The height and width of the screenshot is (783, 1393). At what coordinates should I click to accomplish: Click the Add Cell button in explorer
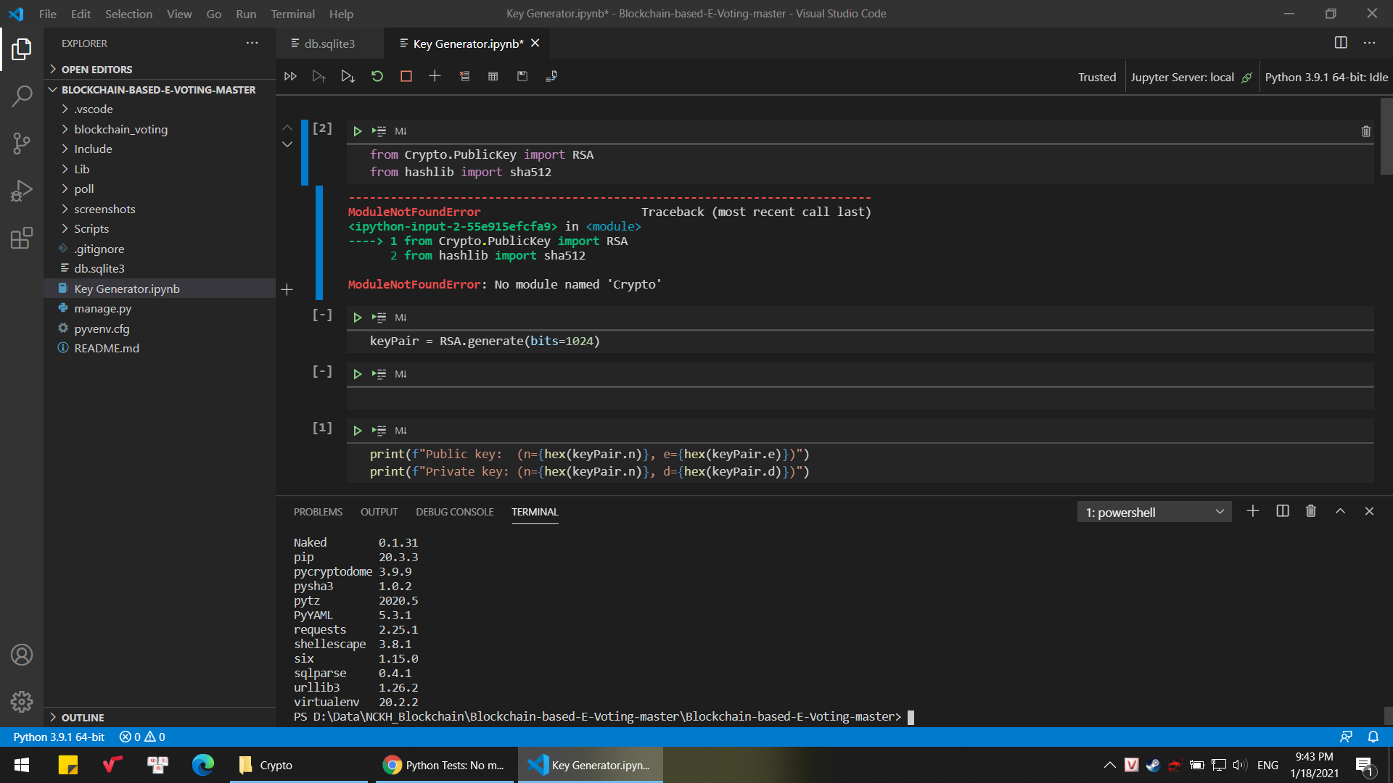tap(287, 290)
